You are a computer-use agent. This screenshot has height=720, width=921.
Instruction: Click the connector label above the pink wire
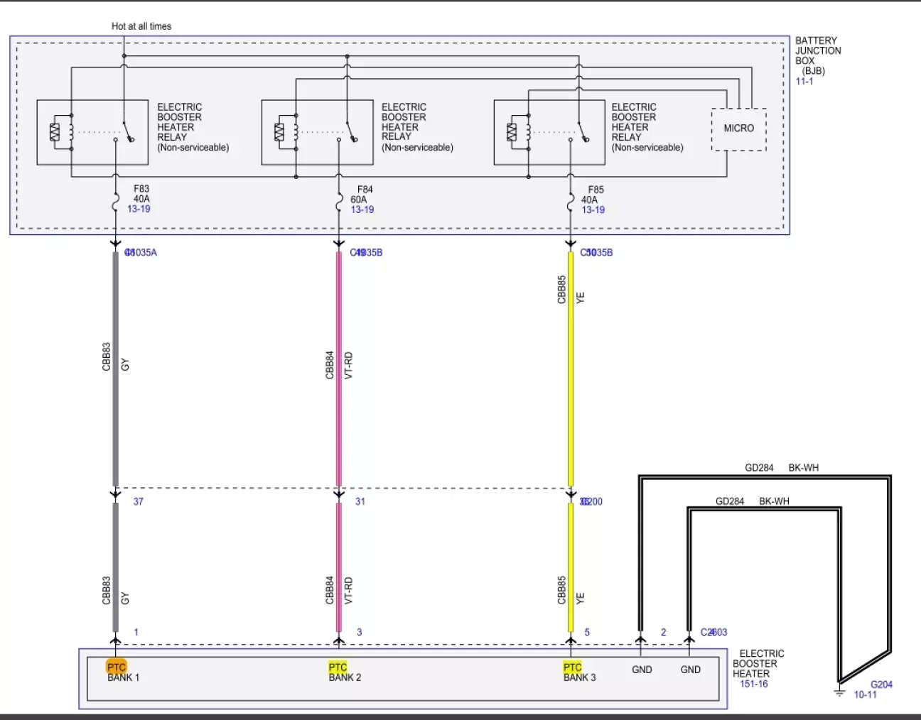click(x=366, y=253)
